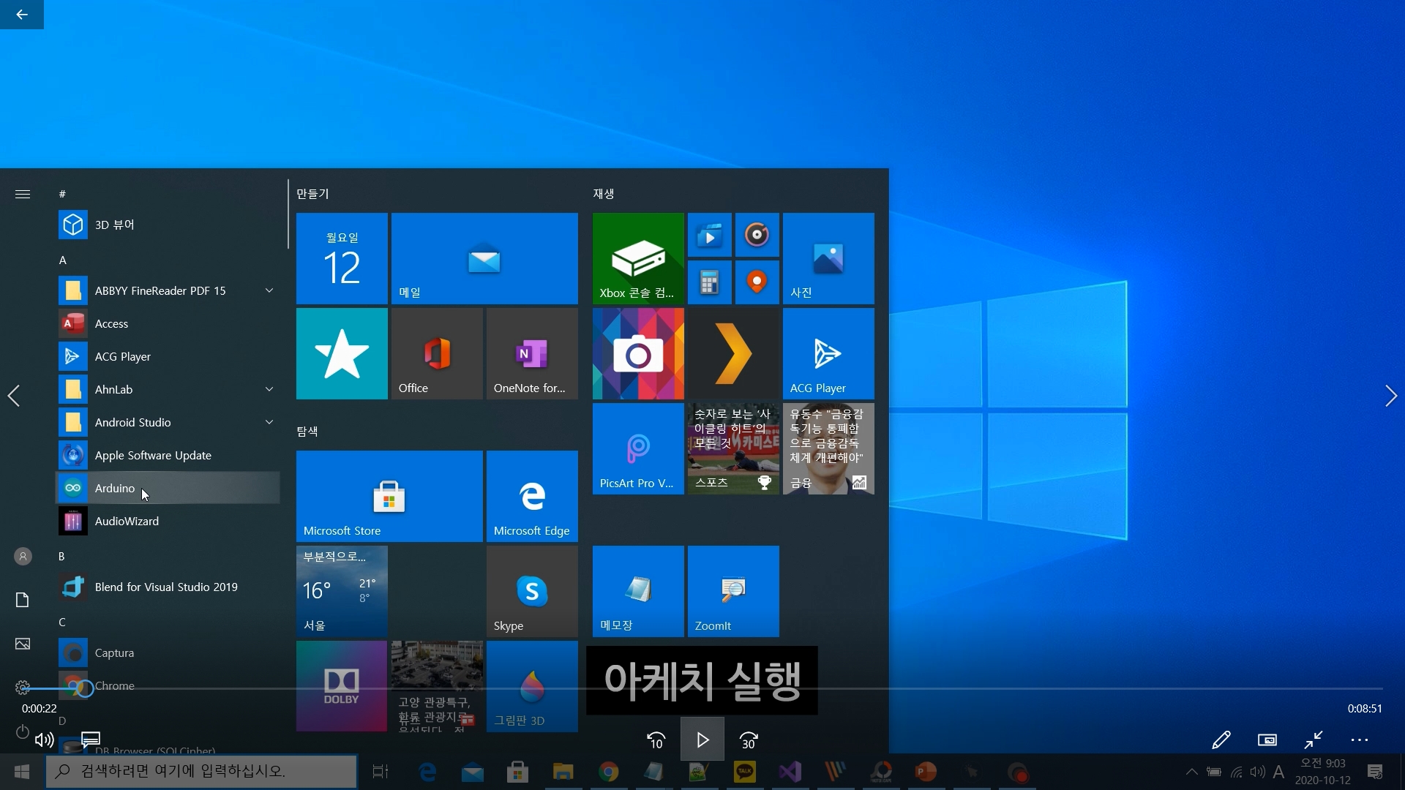This screenshot has height=790, width=1405.
Task: Open ACG Player in app list
Action: click(168, 356)
